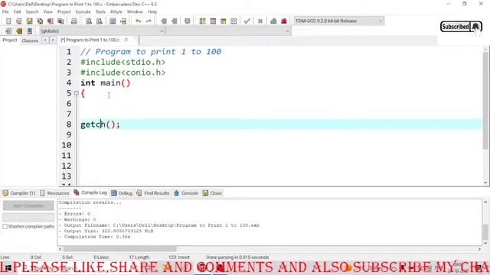The image size is (490, 275).
Task: Open the File menu
Action: tap(5, 11)
